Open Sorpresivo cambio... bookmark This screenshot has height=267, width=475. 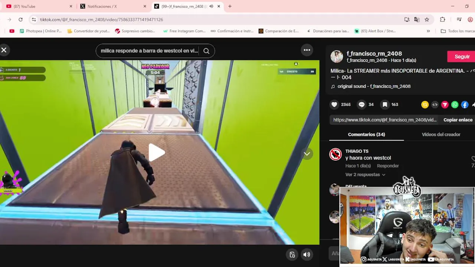135,31
